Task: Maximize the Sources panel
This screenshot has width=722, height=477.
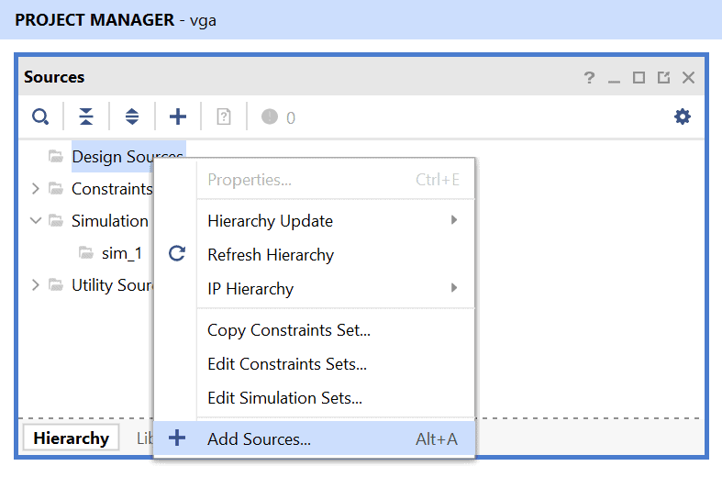Action: click(x=639, y=78)
